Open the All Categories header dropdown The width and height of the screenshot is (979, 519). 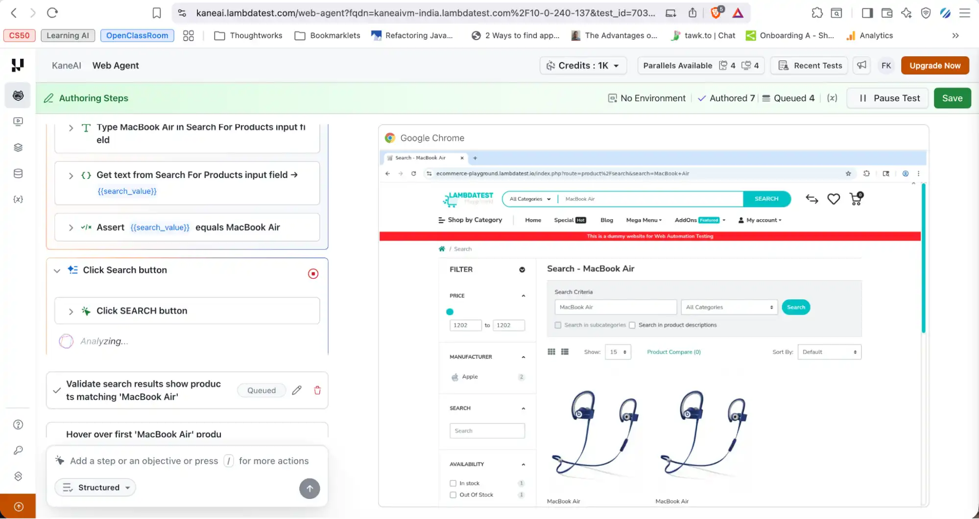coord(530,199)
